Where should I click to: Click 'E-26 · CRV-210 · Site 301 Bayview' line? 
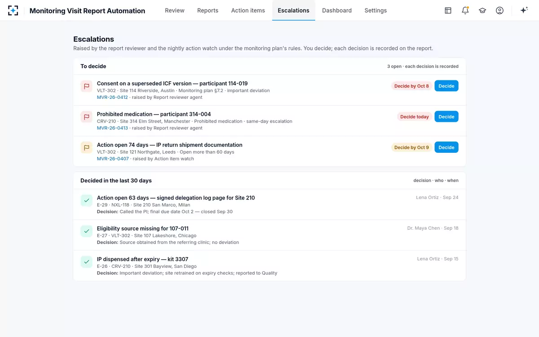point(146,266)
